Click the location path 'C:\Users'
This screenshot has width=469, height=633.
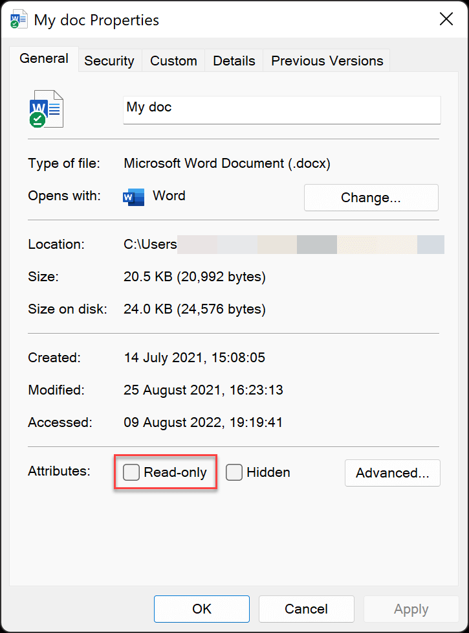[150, 244]
